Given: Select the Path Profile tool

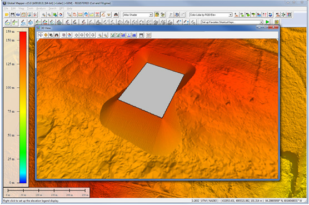Looking at the screenshot, I should [x=92, y=14].
